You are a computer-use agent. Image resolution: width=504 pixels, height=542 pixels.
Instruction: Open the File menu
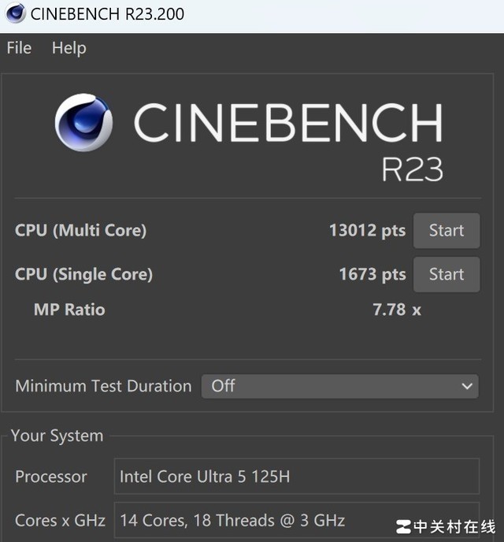pyautogui.click(x=19, y=48)
